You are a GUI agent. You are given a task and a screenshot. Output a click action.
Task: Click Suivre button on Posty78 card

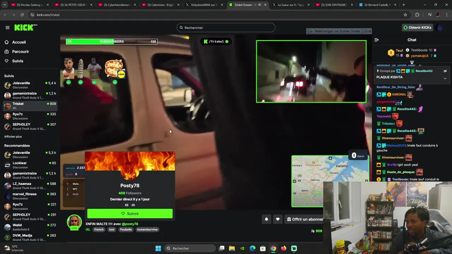[130, 213]
